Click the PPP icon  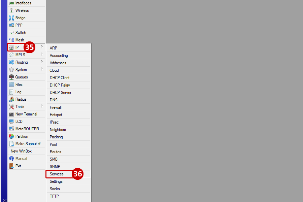tap(11, 25)
